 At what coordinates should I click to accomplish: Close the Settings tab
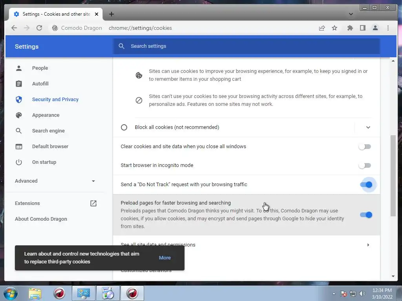point(97,14)
